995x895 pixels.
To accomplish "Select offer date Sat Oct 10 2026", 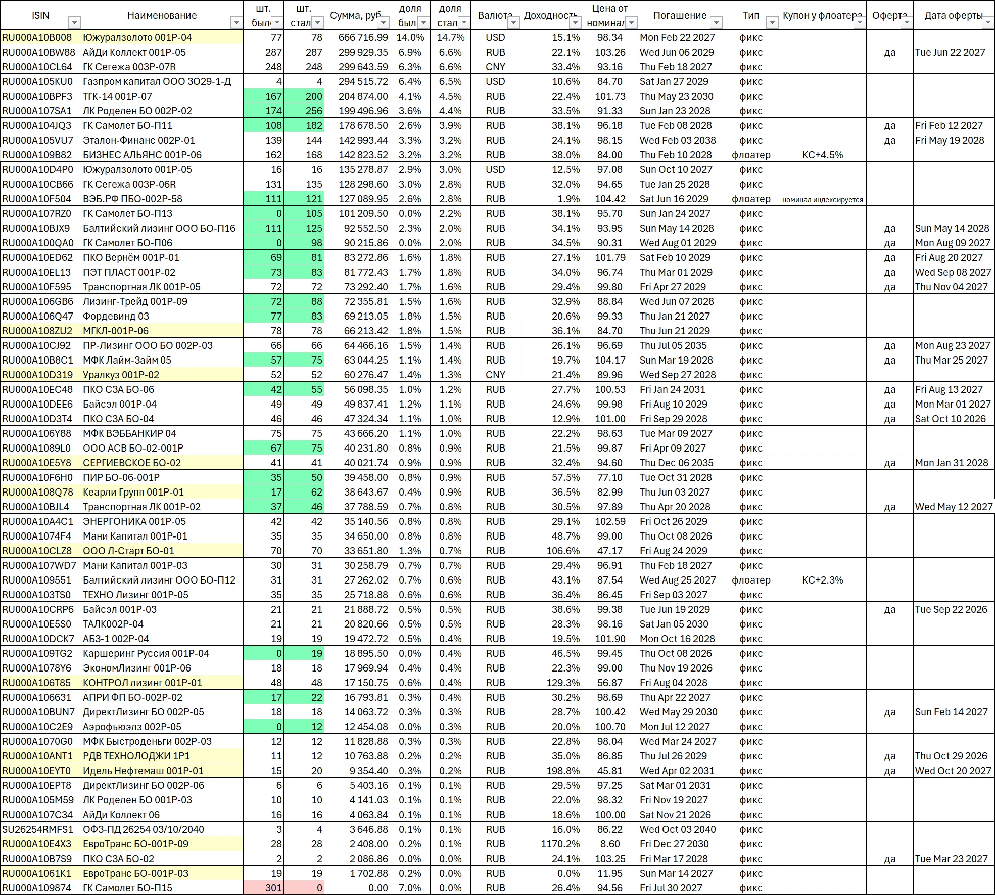I will (x=954, y=419).
